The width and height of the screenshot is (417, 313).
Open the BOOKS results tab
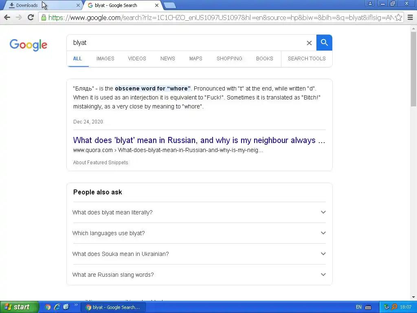pyautogui.click(x=265, y=59)
